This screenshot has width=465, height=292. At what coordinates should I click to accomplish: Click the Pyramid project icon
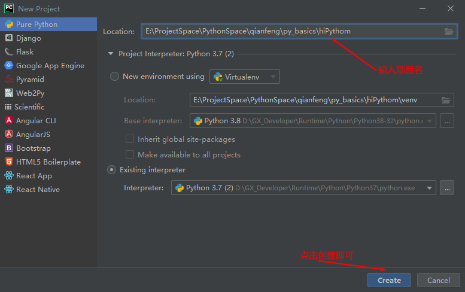[9, 79]
